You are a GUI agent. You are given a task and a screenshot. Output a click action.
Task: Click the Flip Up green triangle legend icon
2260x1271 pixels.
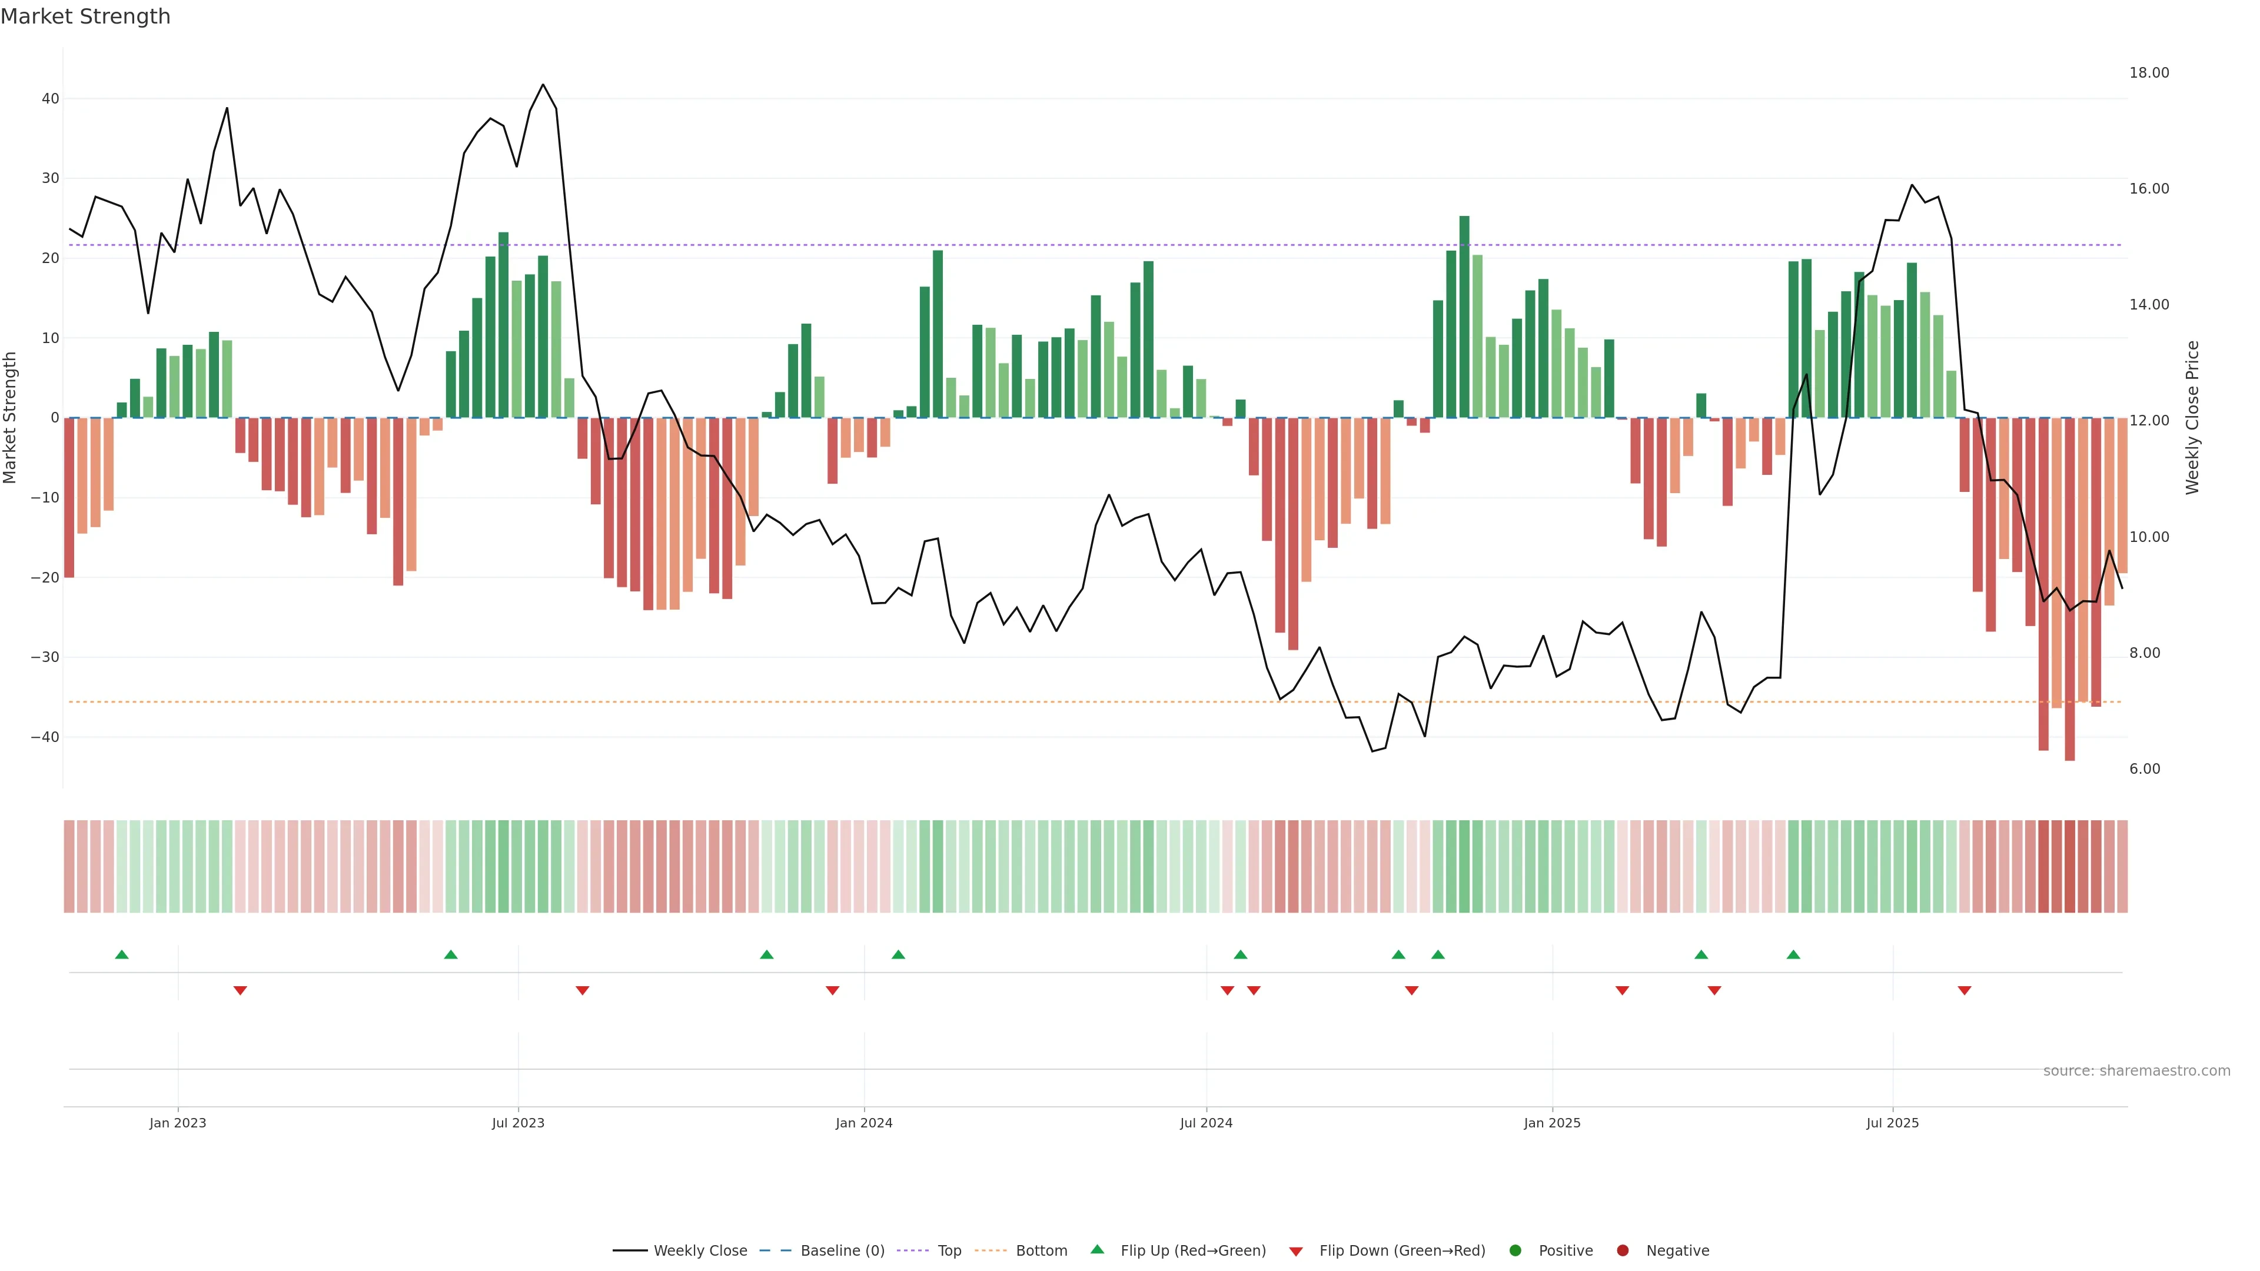[1096, 1249]
